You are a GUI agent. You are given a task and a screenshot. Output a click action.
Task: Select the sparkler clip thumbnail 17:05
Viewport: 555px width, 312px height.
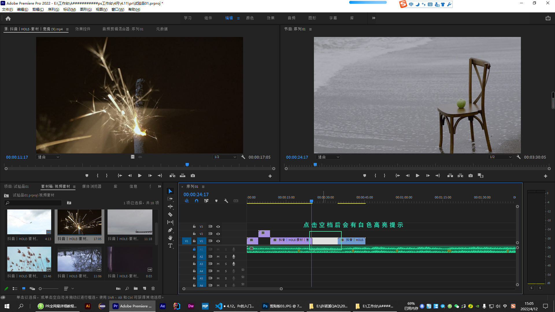[x=79, y=222]
